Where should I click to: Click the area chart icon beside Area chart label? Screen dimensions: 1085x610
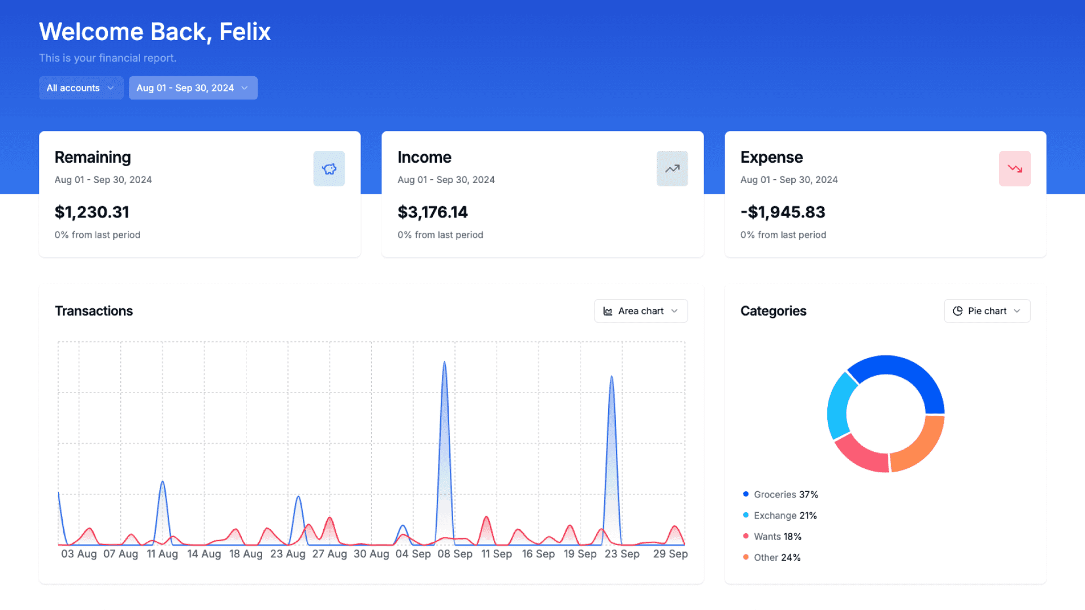[x=608, y=311]
